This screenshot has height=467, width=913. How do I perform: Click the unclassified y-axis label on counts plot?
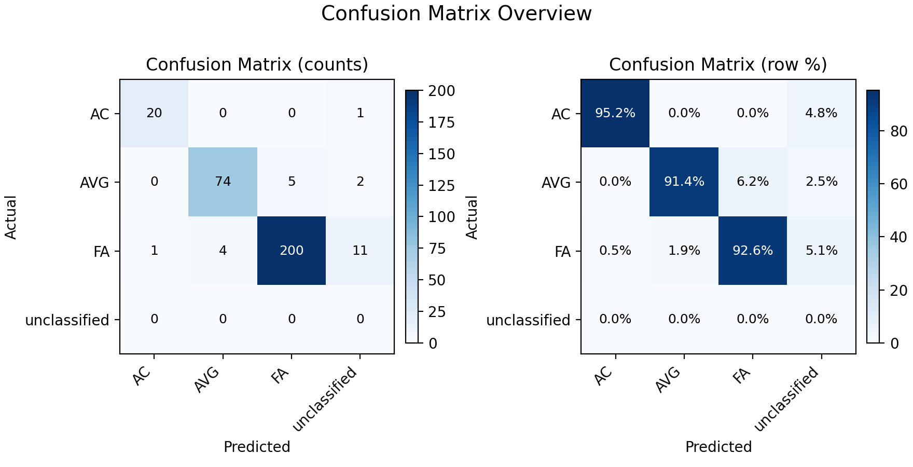point(67,320)
